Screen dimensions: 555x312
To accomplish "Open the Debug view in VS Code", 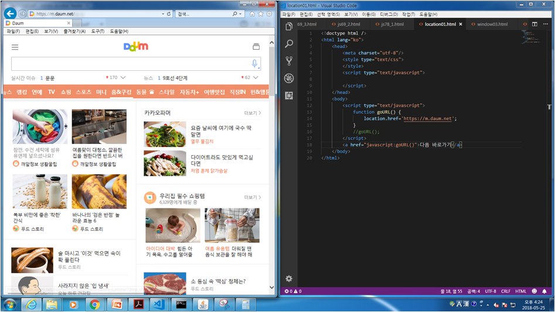I will [289, 78].
